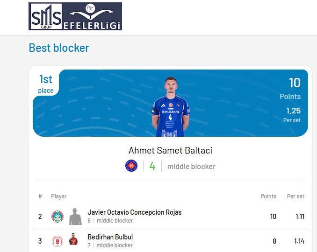Click the Per set column header
This screenshot has height=252, width=317.
[295, 196]
